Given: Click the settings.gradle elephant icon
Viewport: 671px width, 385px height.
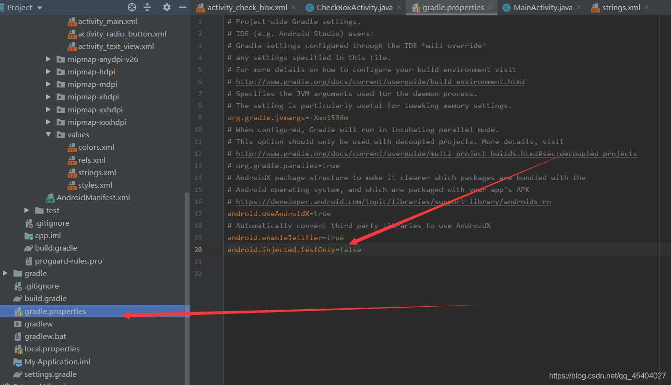Looking at the screenshot, I should click(x=18, y=374).
